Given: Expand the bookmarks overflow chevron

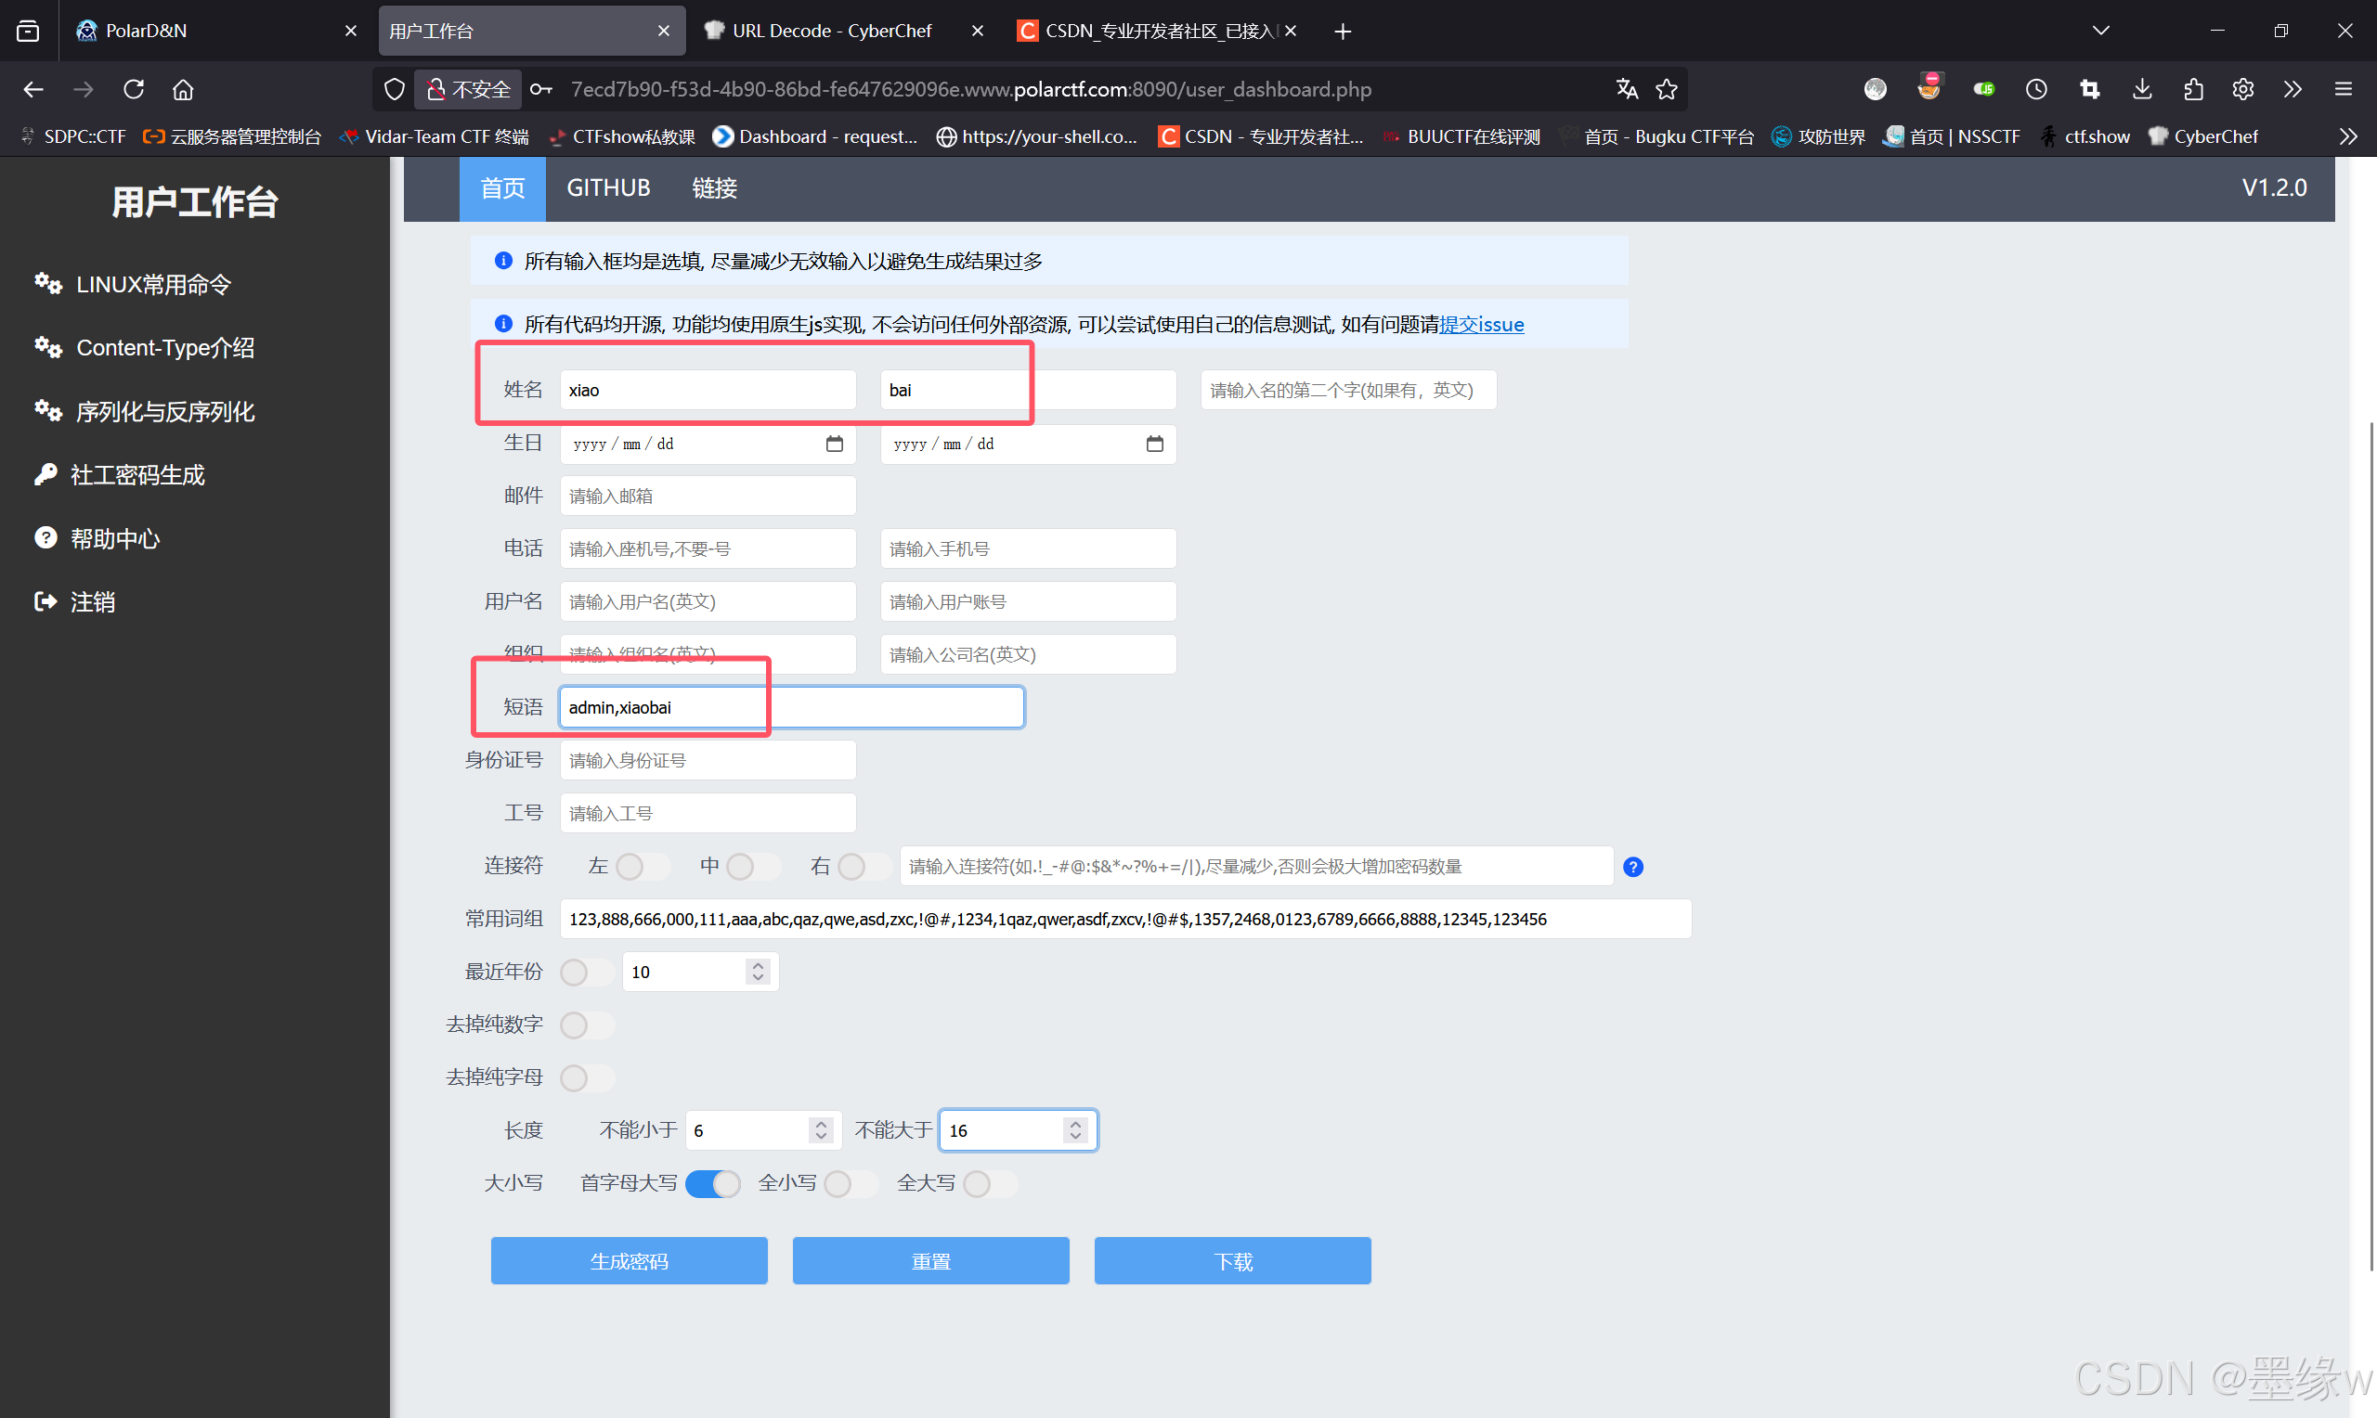Looking at the screenshot, I should [2347, 136].
